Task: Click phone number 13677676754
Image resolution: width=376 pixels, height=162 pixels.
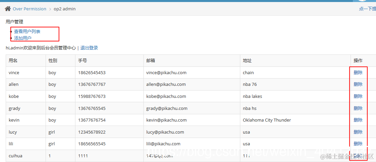Action: pyautogui.click(x=91, y=120)
